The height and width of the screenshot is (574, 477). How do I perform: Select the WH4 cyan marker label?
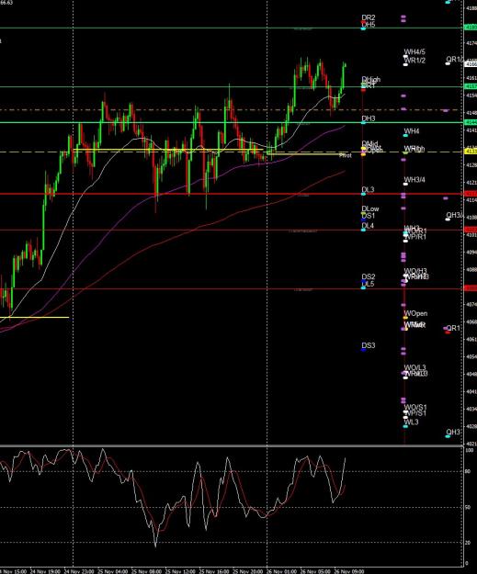[x=412, y=131]
